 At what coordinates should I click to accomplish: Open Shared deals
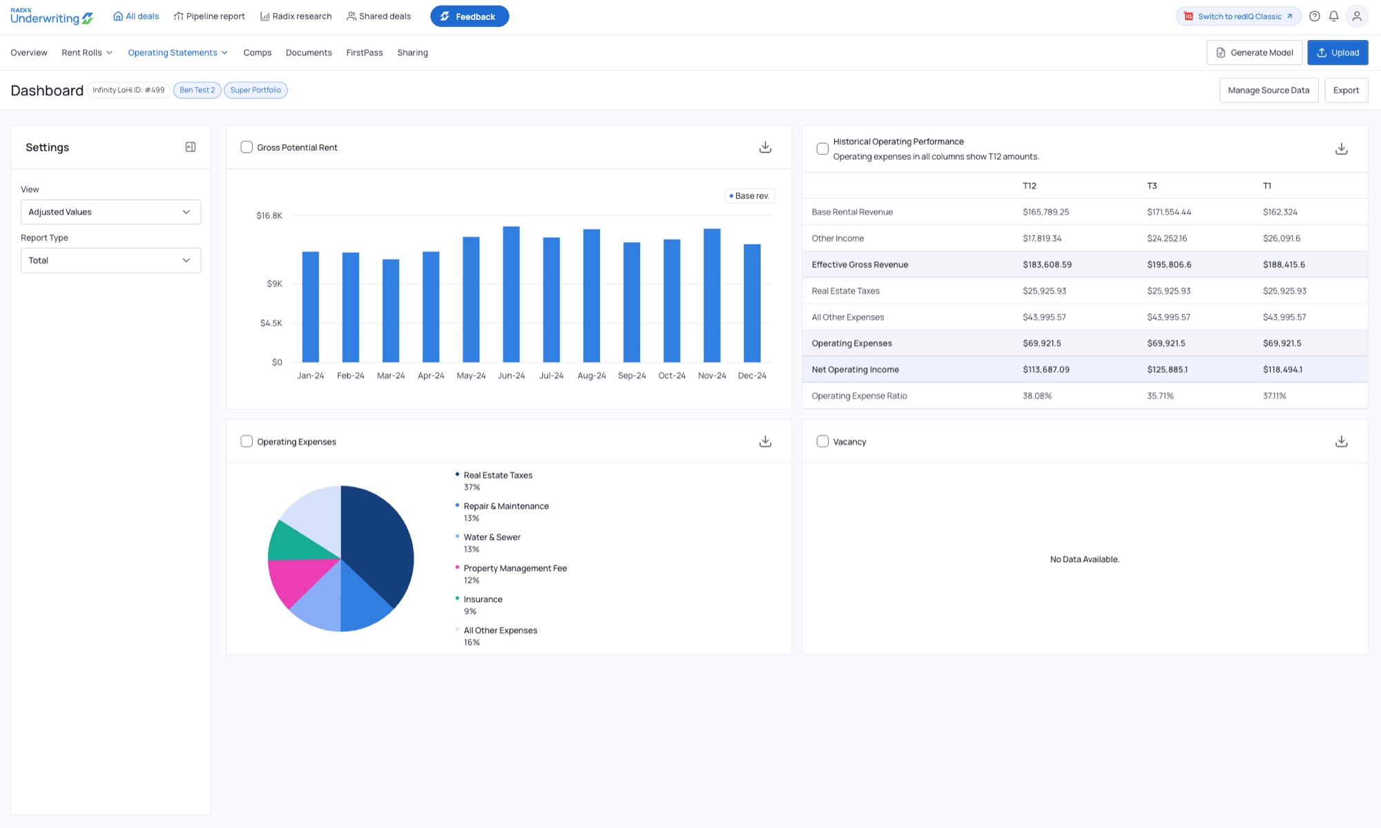[378, 16]
